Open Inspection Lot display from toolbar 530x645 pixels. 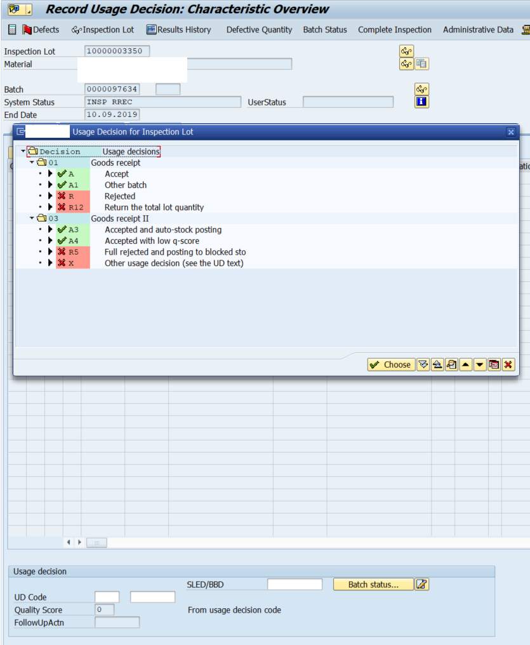coord(103,30)
